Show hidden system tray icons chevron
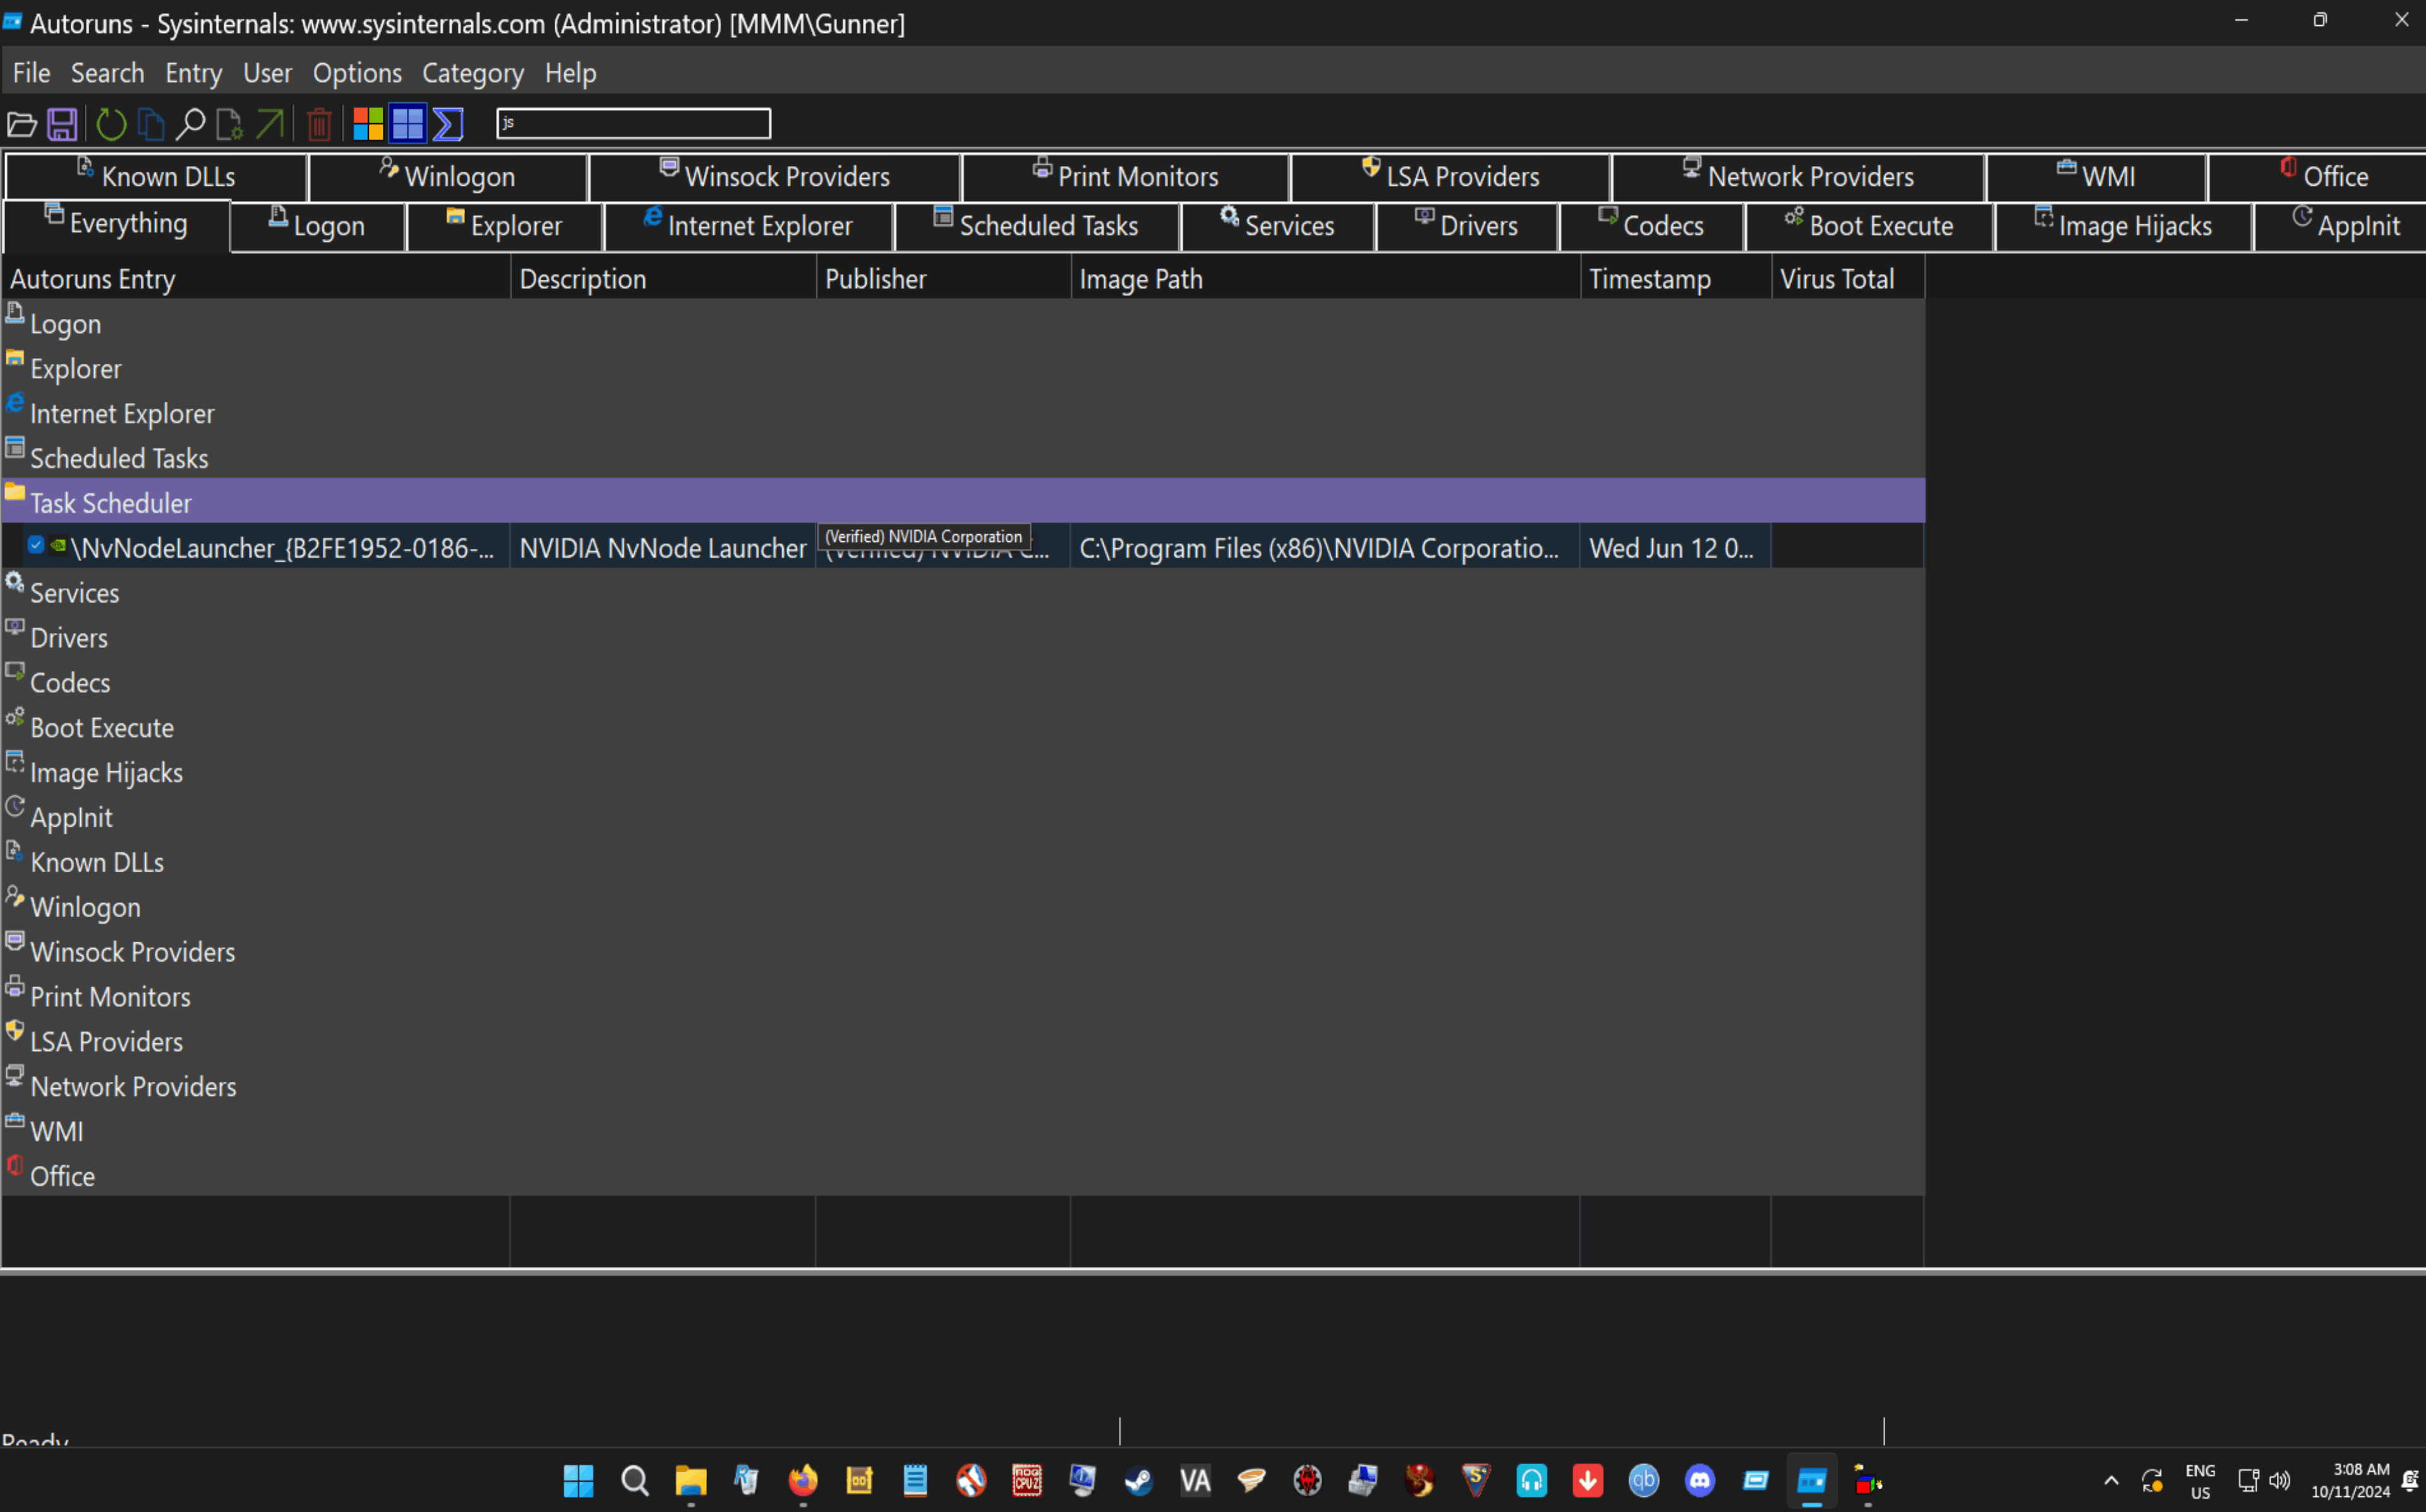The height and width of the screenshot is (1512, 2426). (2111, 1481)
